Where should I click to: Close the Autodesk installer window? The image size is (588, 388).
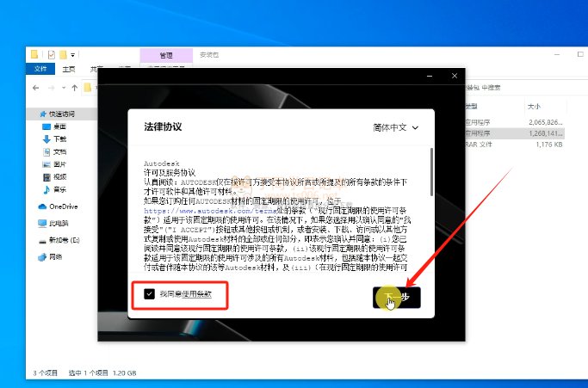point(455,76)
